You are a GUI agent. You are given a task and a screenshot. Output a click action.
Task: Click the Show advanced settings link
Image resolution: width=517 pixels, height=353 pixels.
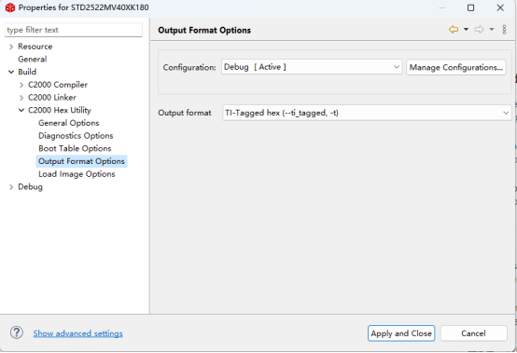click(x=77, y=333)
